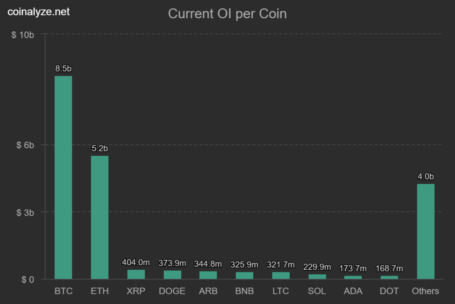The width and height of the screenshot is (455, 304).
Task: Click the small XRP bar
Action: [136, 274]
